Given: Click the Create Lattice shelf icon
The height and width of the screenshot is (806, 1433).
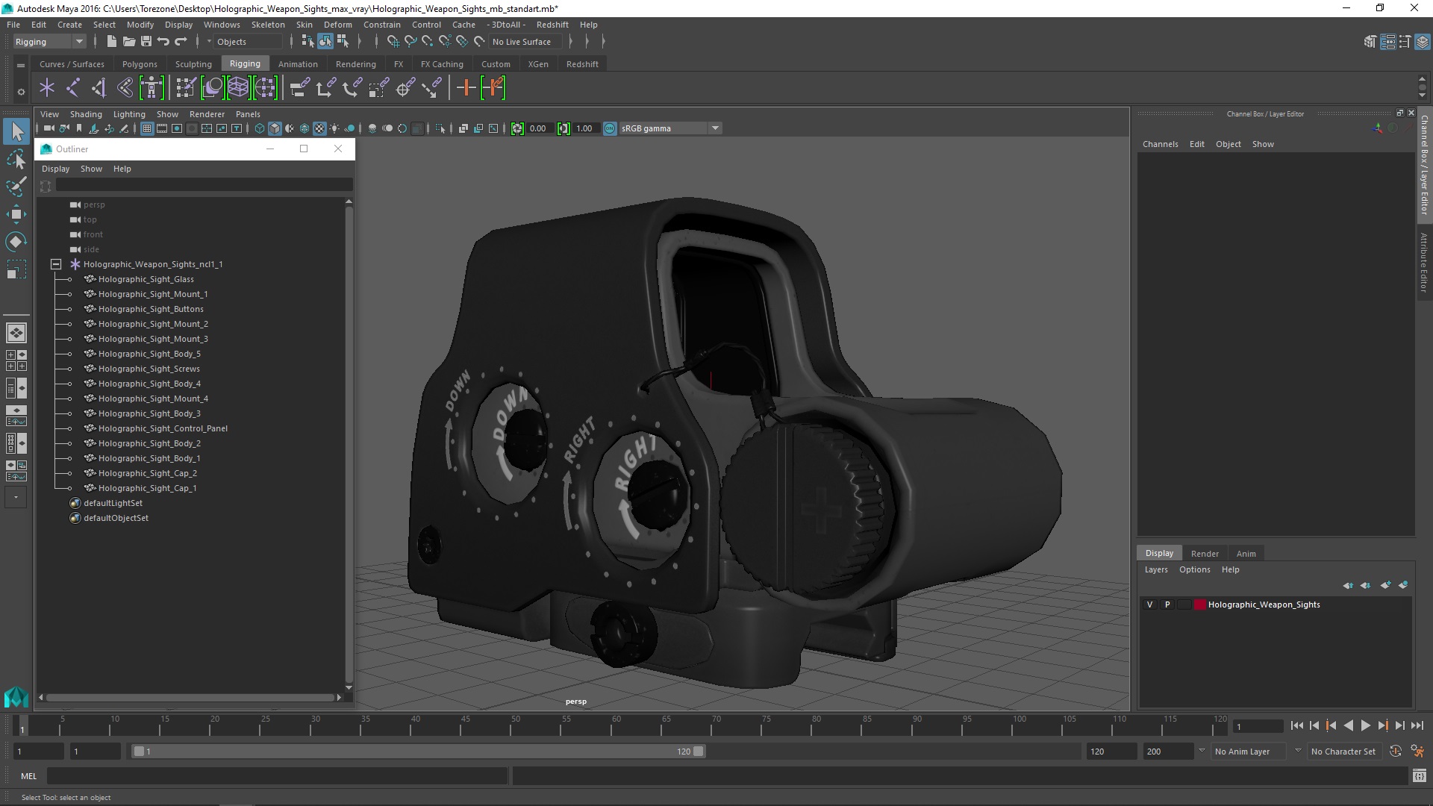Looking at the screenshot, I should [238, 88].
